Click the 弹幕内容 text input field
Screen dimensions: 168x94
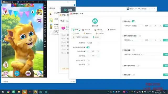pyautogui.click(x=146, y=55)
